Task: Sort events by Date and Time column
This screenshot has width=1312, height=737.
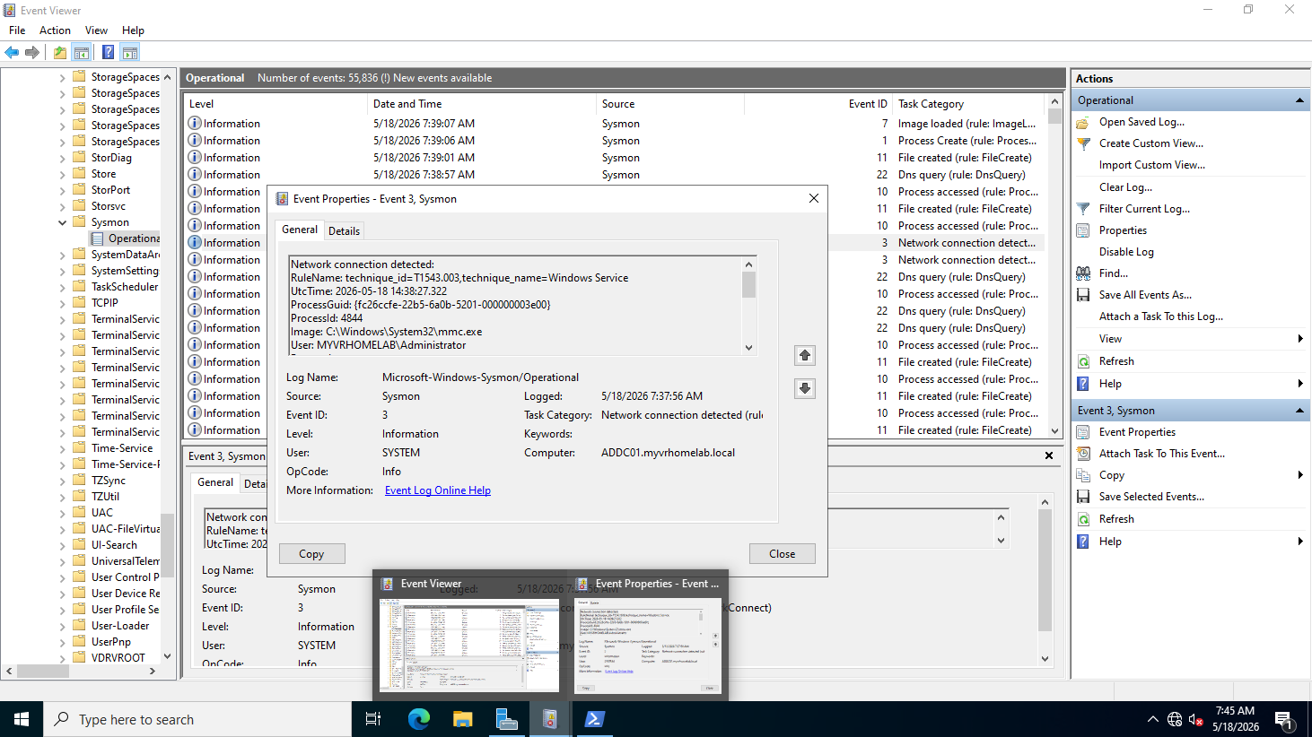Action: pyautogui.click(x=481, y=104)
